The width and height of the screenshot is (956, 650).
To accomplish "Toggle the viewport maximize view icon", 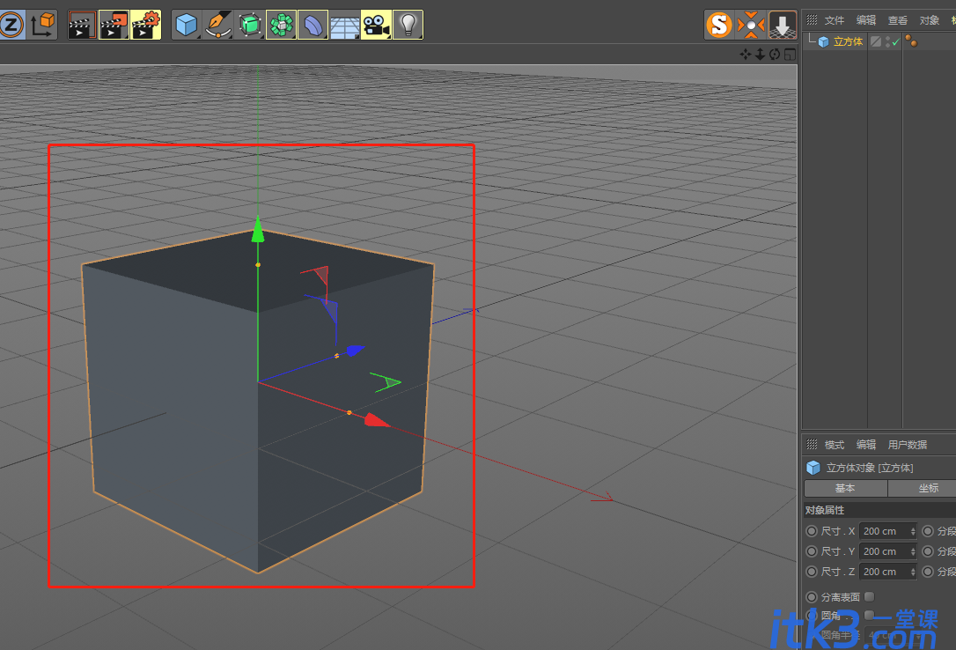I will coord(790,55).
